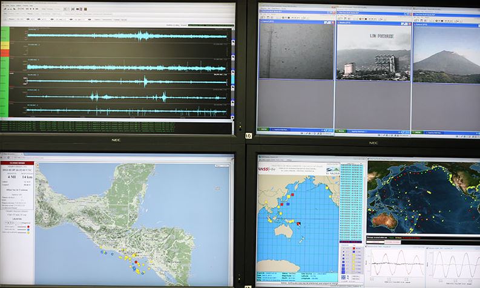Open the gray static camera feed
The height and width of the screenshot is (288, 480).
click(x=296, y=51)
